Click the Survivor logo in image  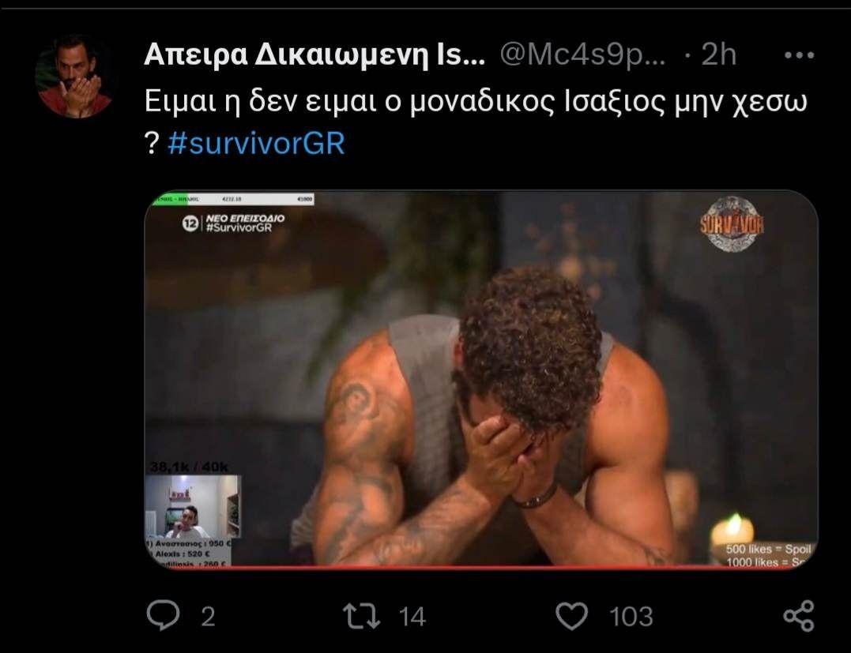(732, 223)
